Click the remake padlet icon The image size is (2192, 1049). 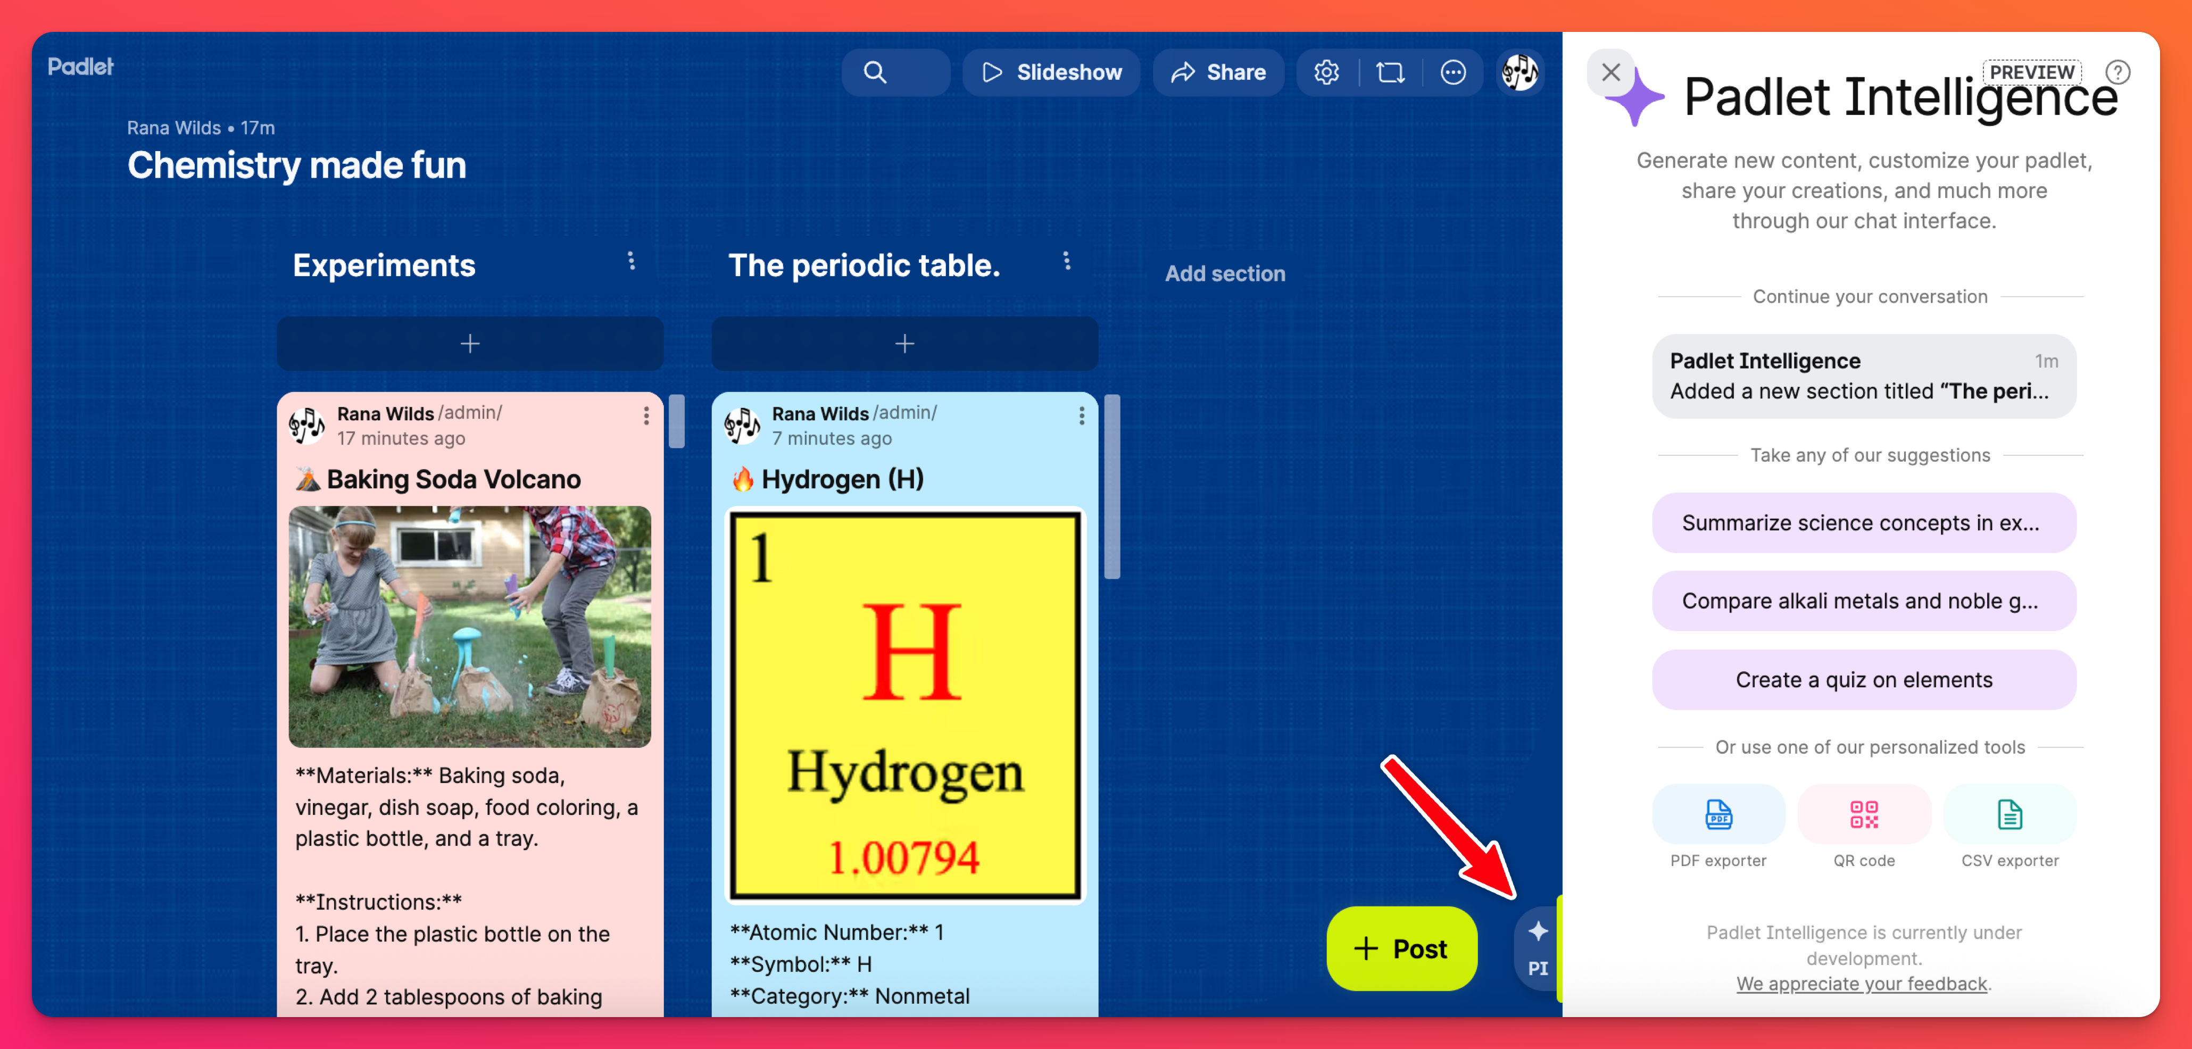[x=1390, y=72]
